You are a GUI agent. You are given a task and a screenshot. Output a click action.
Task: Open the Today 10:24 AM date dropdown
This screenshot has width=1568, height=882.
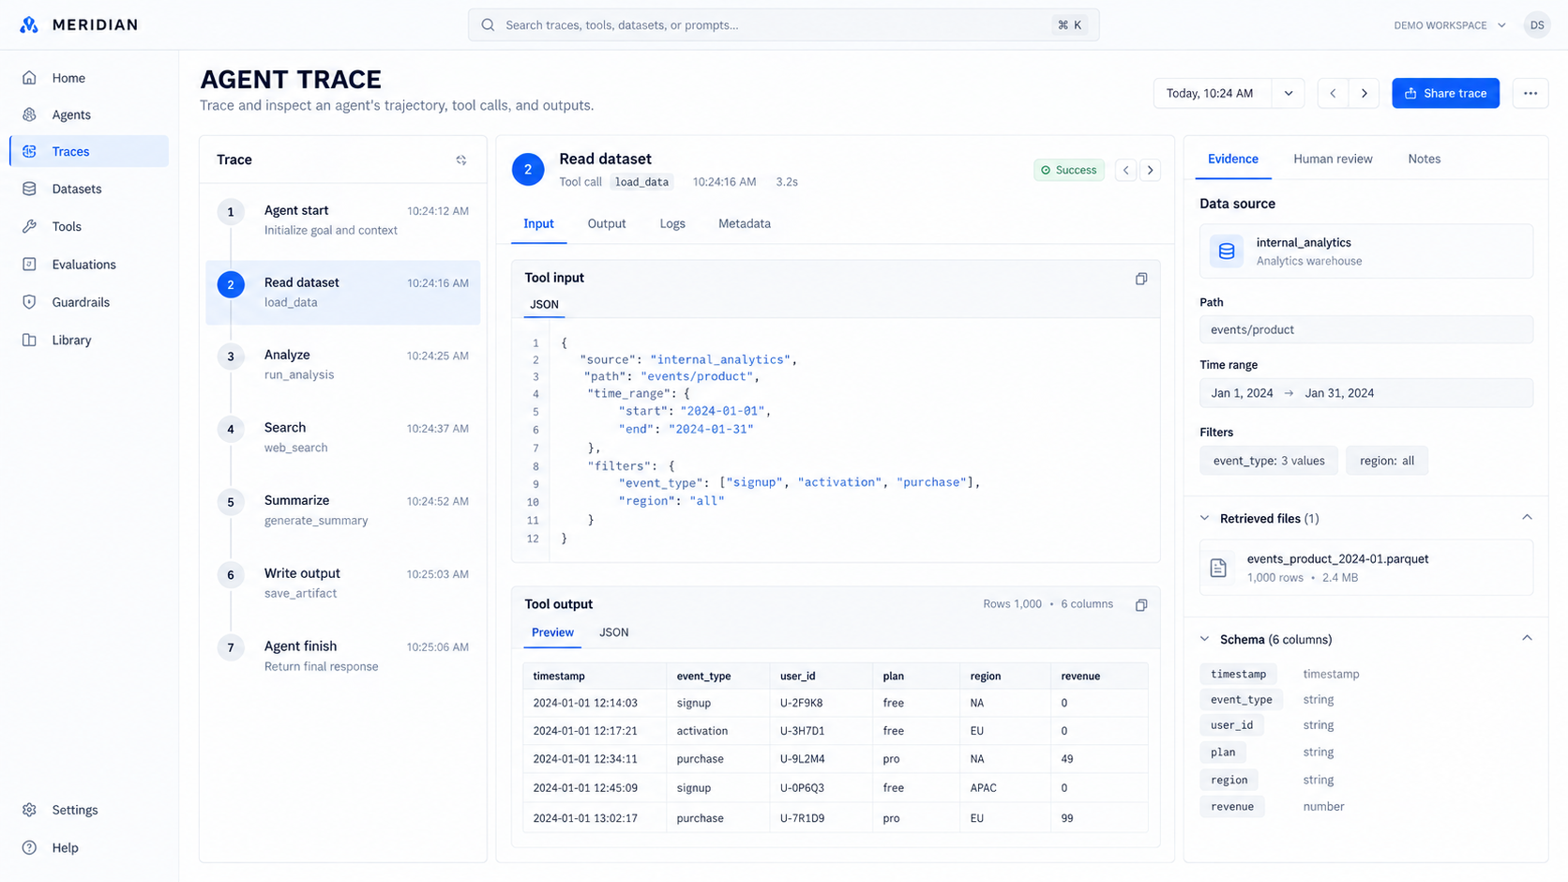click(x=1229, y=93)
